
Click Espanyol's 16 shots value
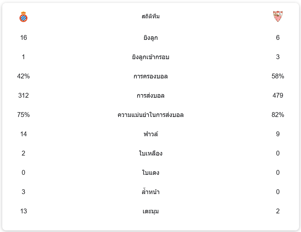click(x=23, y=38)
